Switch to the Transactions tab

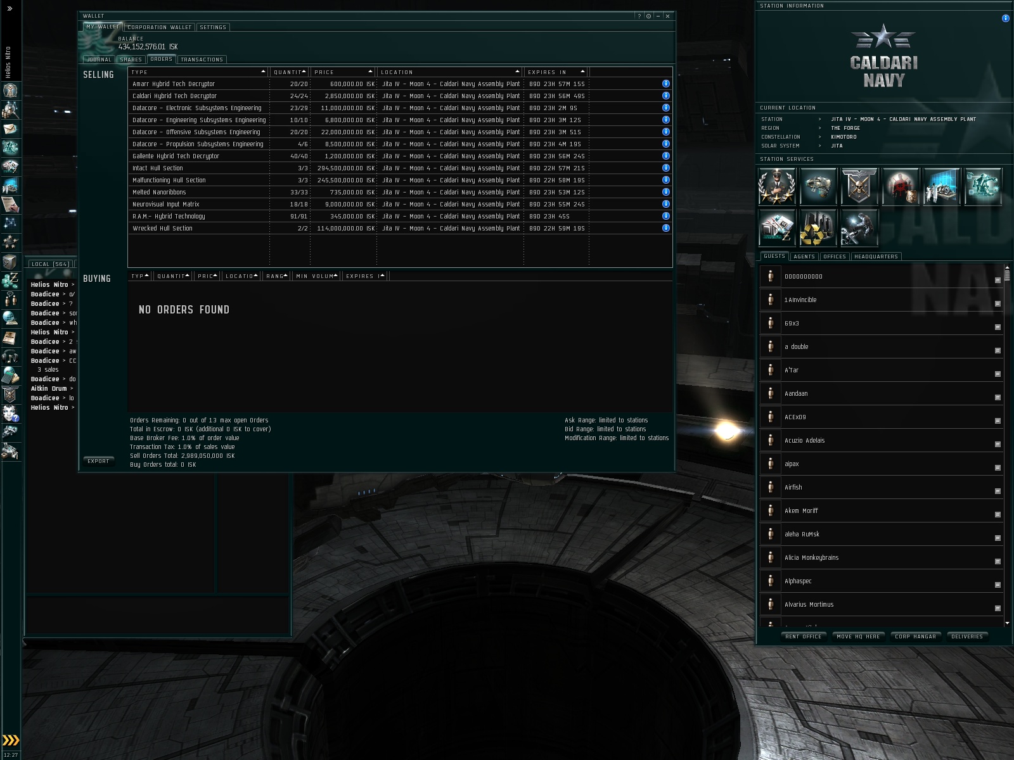202,60
